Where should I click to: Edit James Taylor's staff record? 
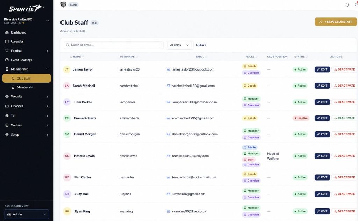pos(322,69)
